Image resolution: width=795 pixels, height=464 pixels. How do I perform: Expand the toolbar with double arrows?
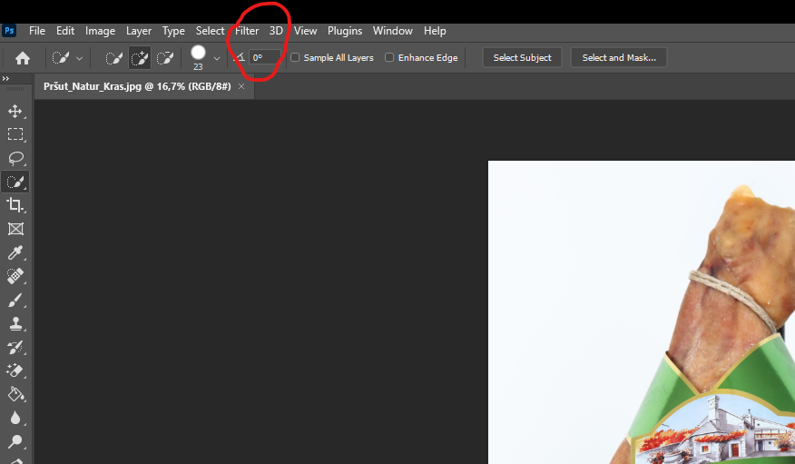[6, 79]
